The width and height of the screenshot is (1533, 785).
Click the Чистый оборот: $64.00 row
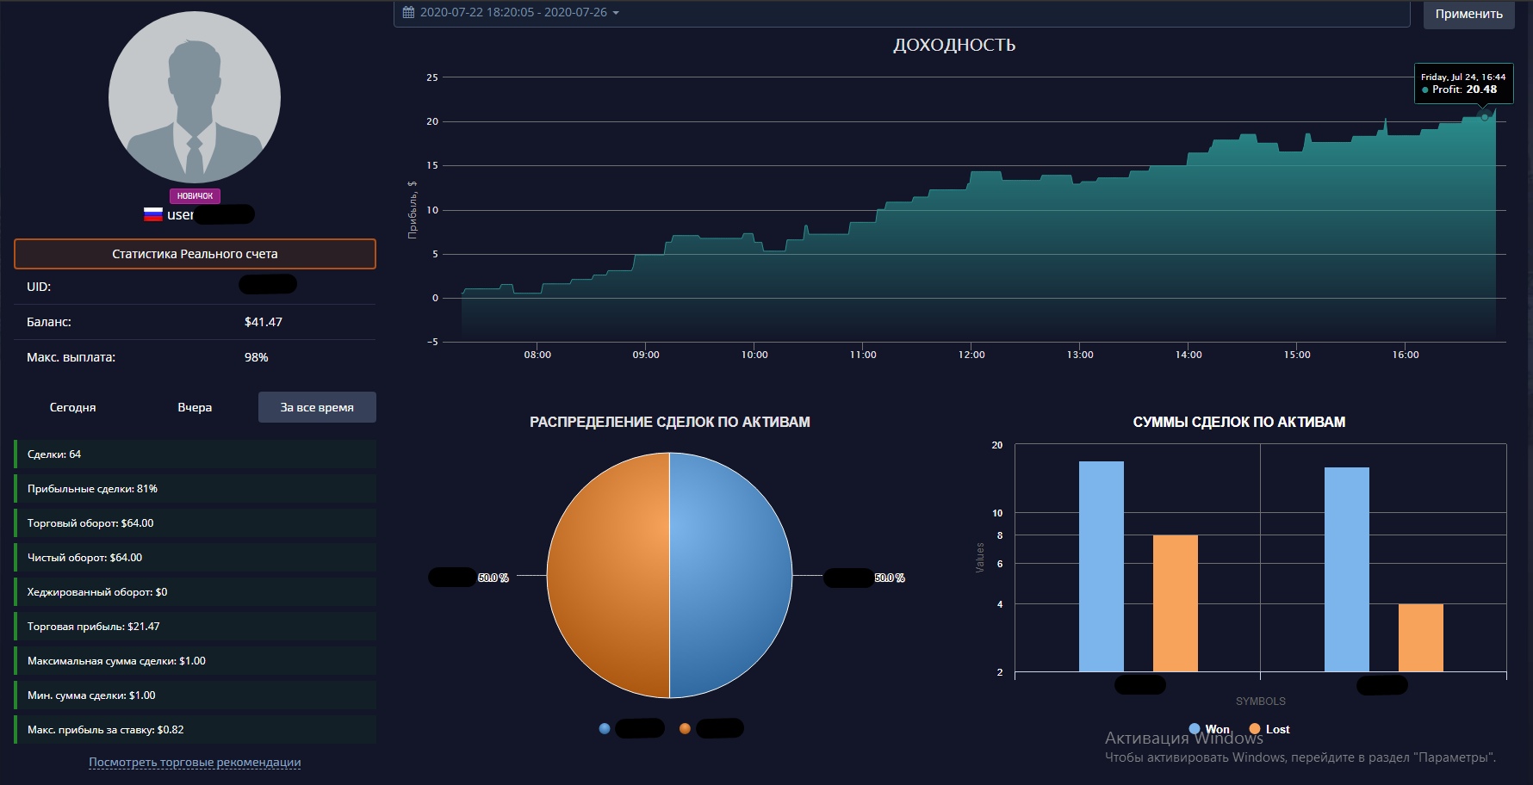(196, 558)
